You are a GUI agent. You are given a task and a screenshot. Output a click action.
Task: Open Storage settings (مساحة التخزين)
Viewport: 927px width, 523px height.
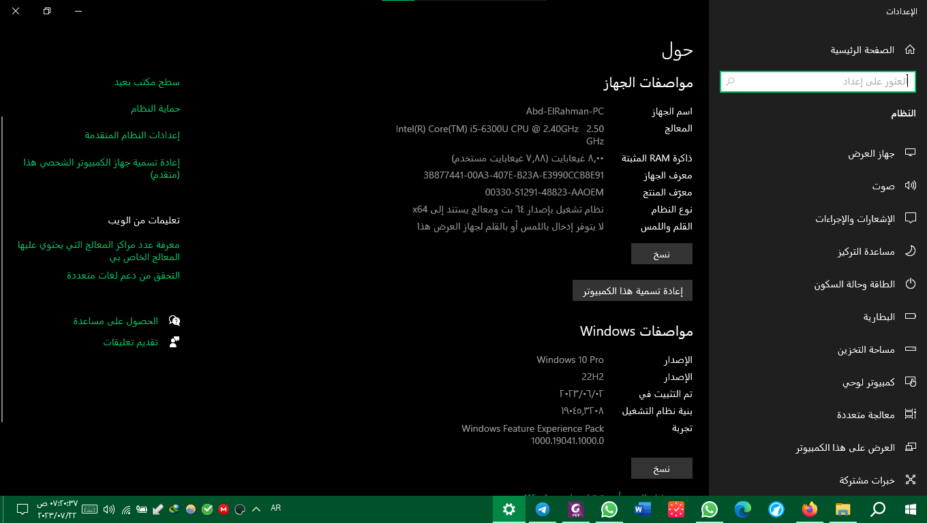pyautogui.click(x=818, y=349)
